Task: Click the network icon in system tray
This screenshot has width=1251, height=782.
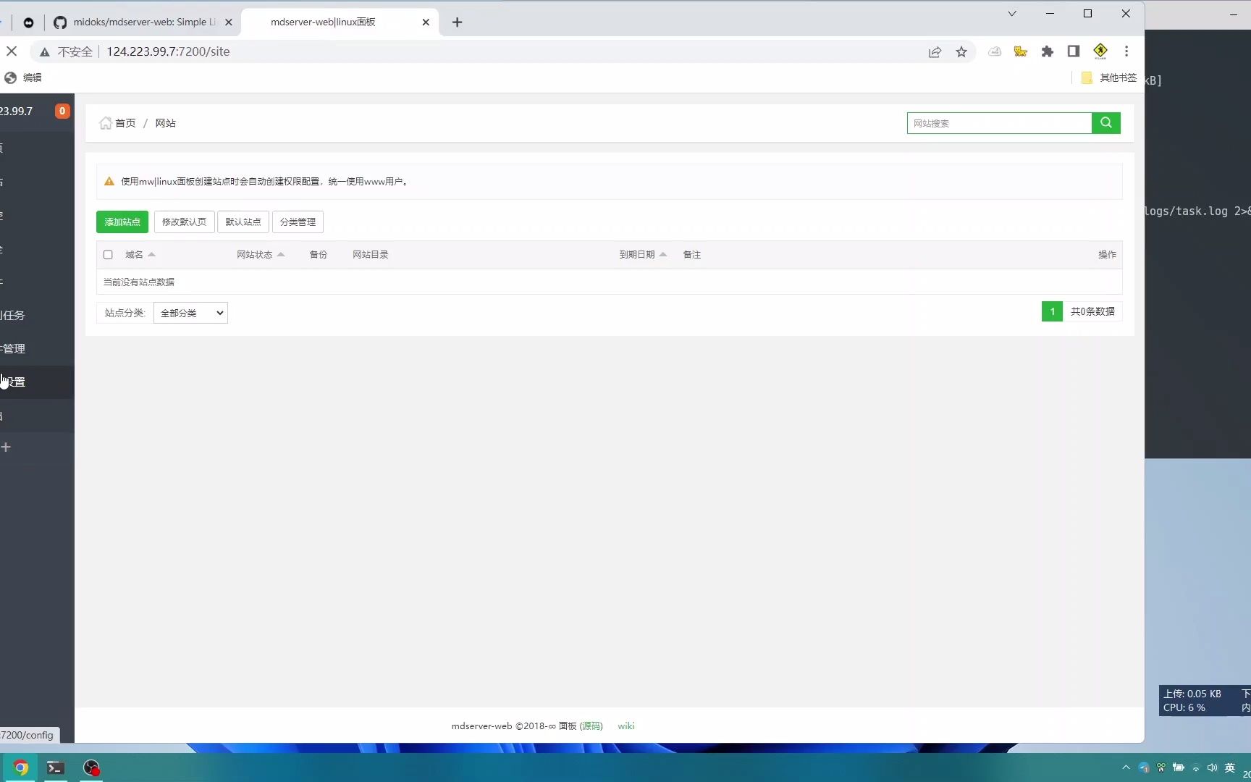Action: tap(1196, 768)
